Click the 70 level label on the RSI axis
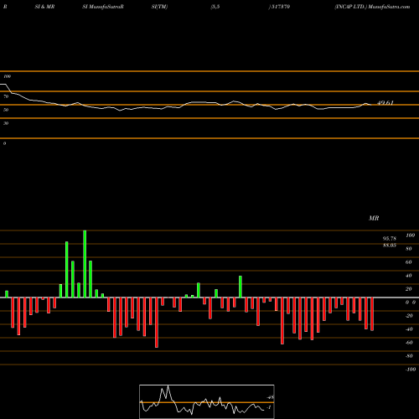 (6, 96)
